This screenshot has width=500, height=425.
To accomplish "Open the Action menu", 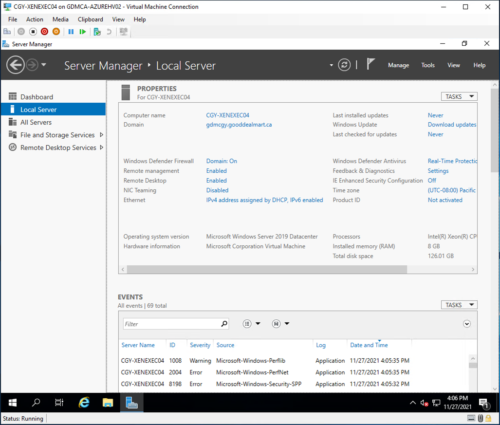I will pyautogui.click(x=35, y=19).
